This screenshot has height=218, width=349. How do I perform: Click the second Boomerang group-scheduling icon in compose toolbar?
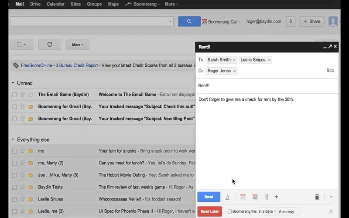(255, 197)
